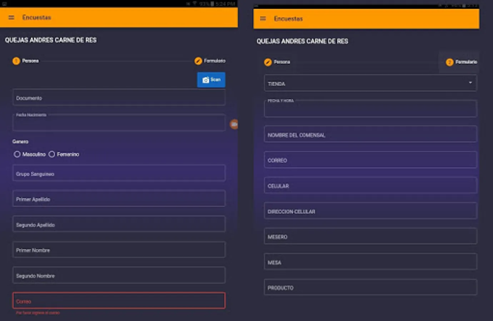493x321 pixels.
Task: Click the Encuestas title in right screen
Action: click(x=288, y=19)
